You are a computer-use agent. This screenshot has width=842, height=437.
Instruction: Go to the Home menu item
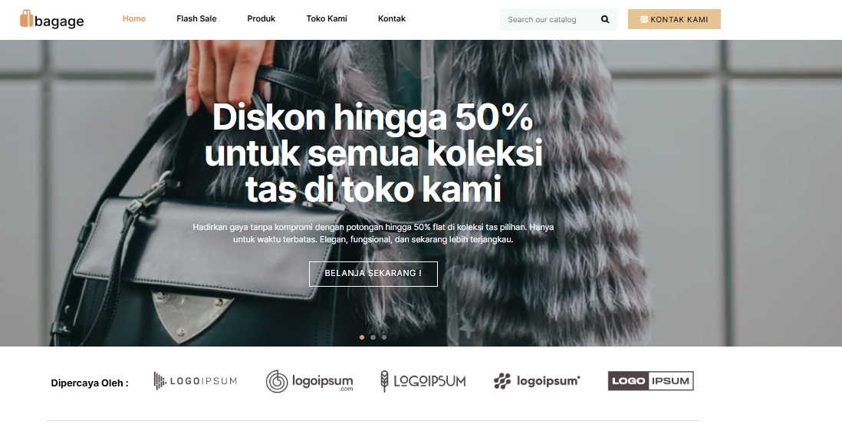coord(134,19)
